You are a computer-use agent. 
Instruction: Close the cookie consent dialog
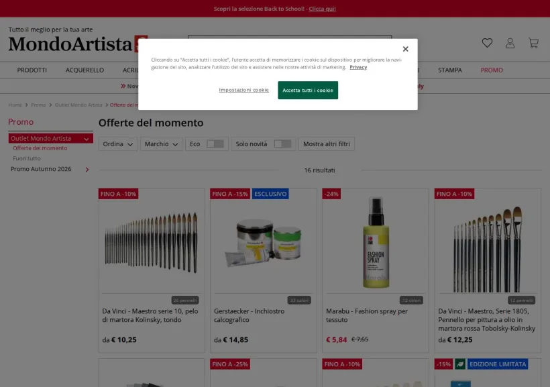(406, 49)
